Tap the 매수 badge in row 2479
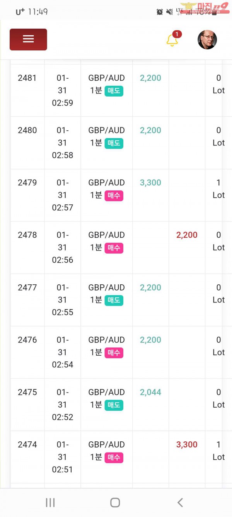 (114, 195)
